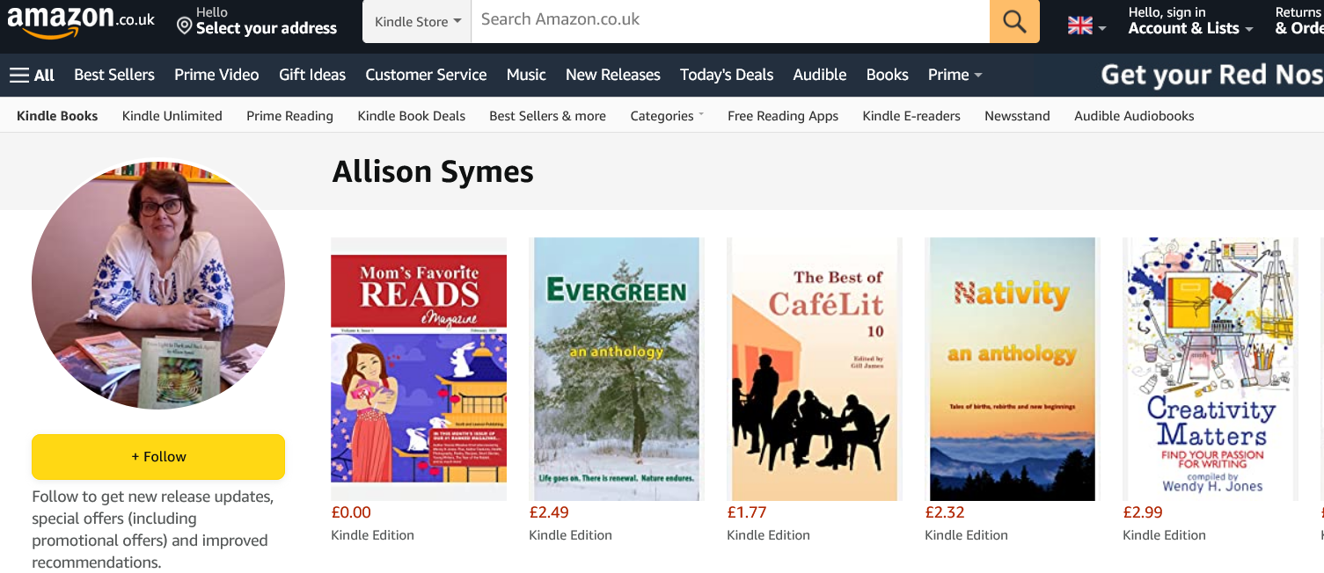1324x573 pixels.
Task: Open the Evergreen anthology book cover
Action: click(x=616, y=369)
